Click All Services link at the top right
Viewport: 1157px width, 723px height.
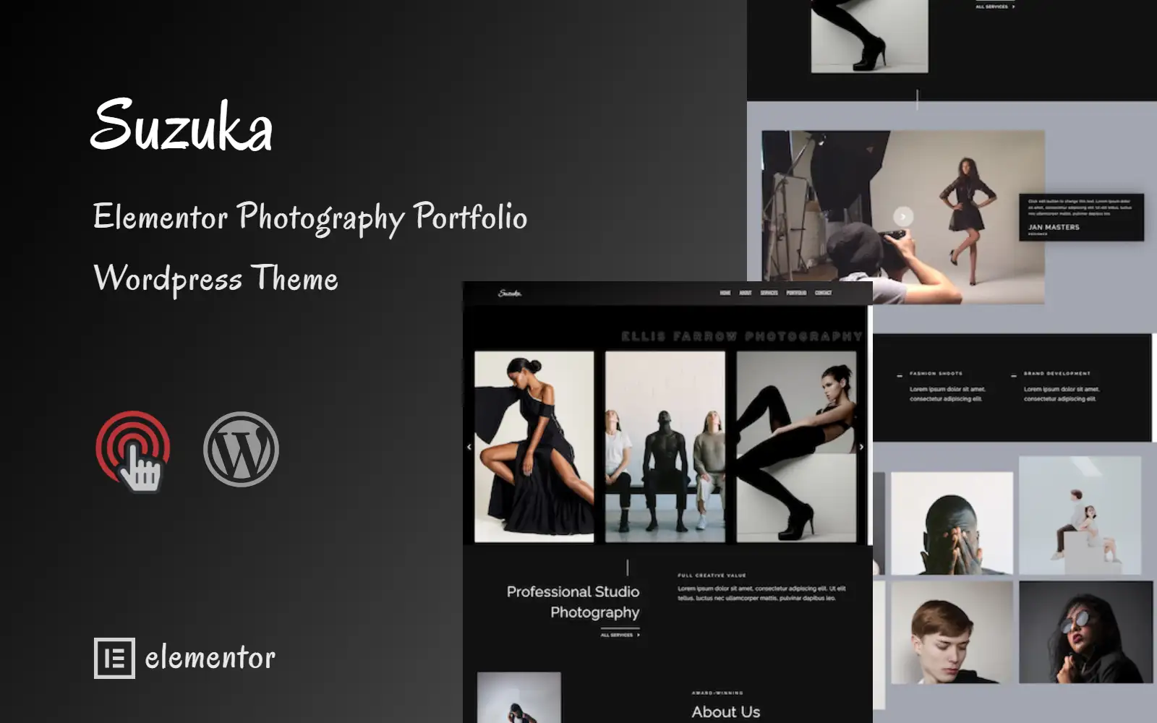pos(996,7)
